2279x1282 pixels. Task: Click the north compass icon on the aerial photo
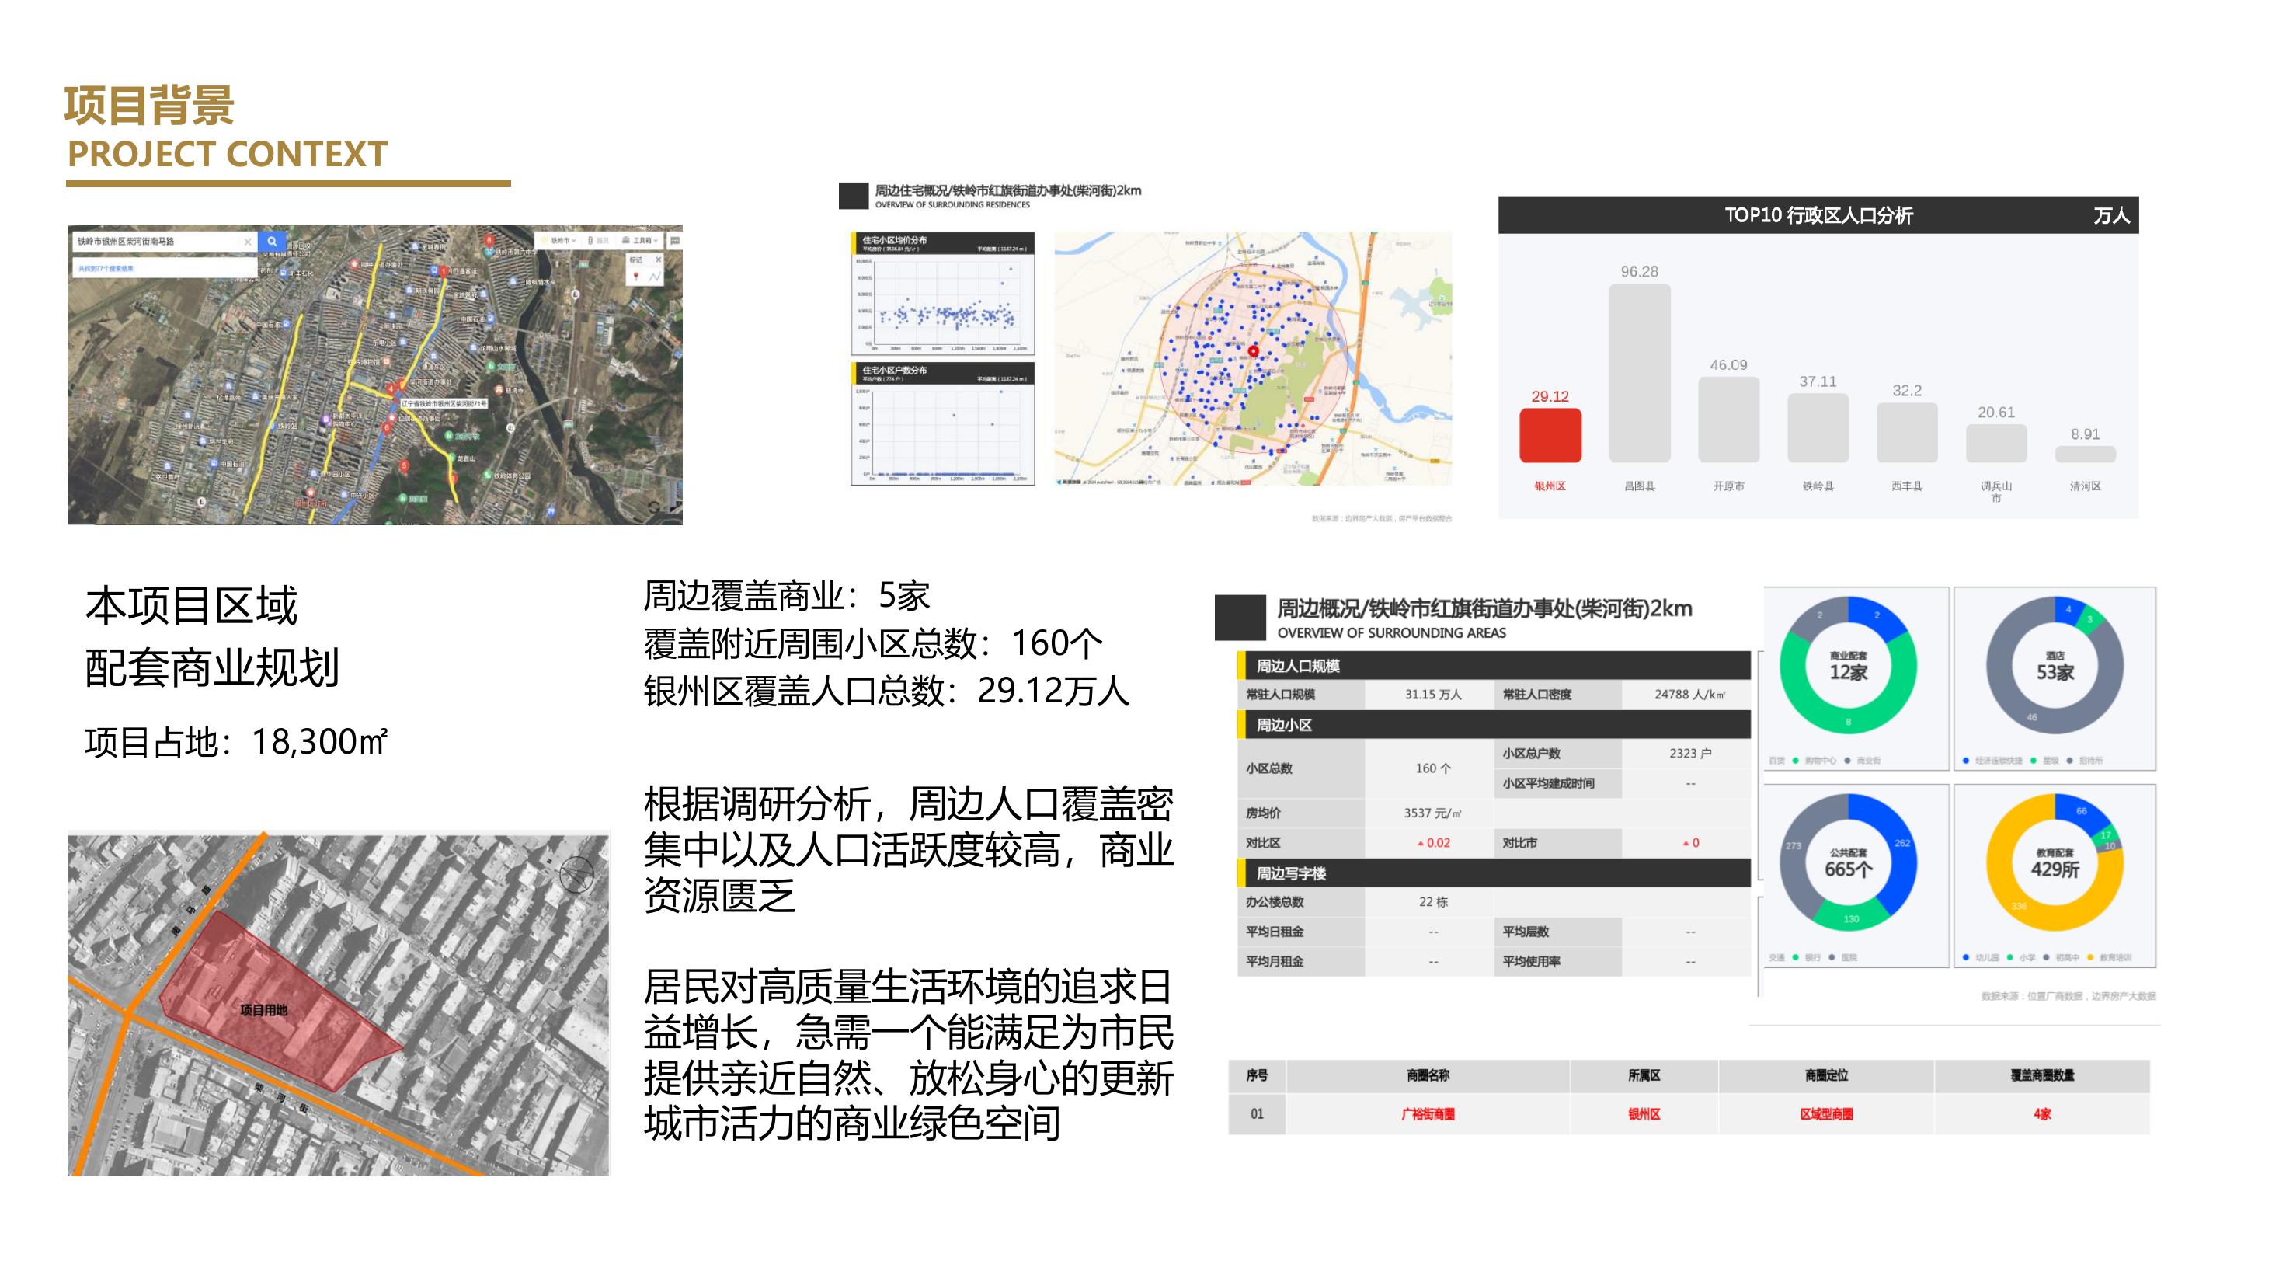576,874
